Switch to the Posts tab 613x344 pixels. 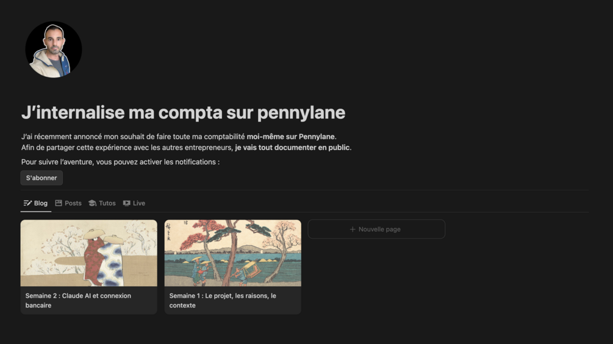[68, 203]
